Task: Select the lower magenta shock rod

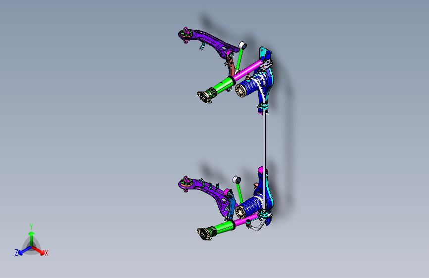Action: tap(246, 220)
